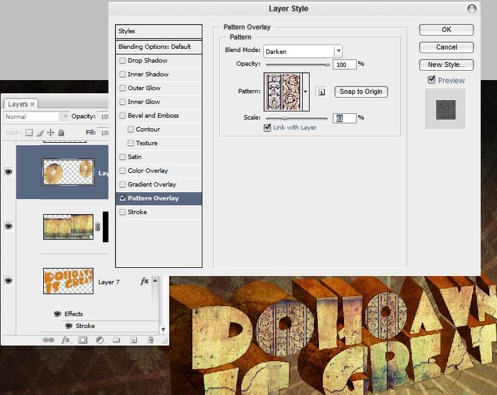Viewport: 497px width, 395px height.
Task: Toggle lock position move icon
Action: (x=50, y=132)
